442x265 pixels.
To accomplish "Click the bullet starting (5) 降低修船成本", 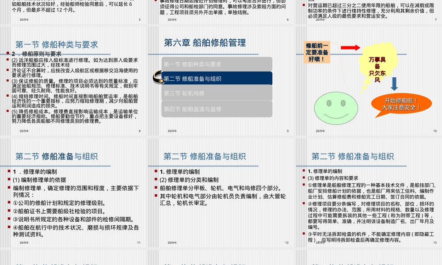I will [75, 116].
